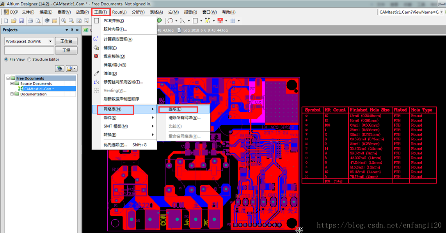Open blue grid dropdown arrow
446x233 pixels.
pos(239,21)
